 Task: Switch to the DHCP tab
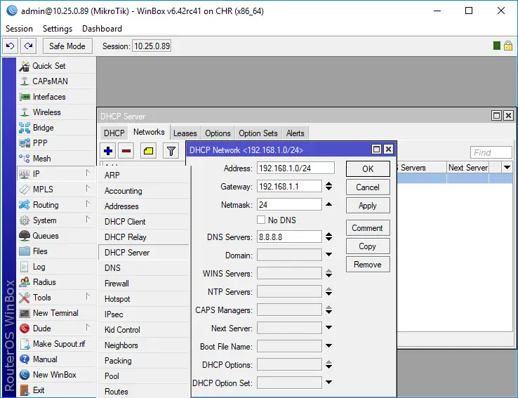pos(114,133)
